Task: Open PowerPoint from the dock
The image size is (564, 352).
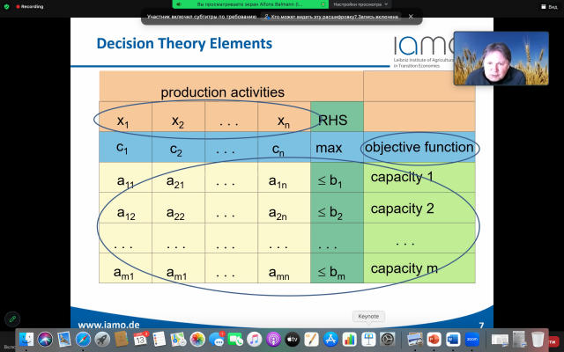Action: click(x=434, y=340)
